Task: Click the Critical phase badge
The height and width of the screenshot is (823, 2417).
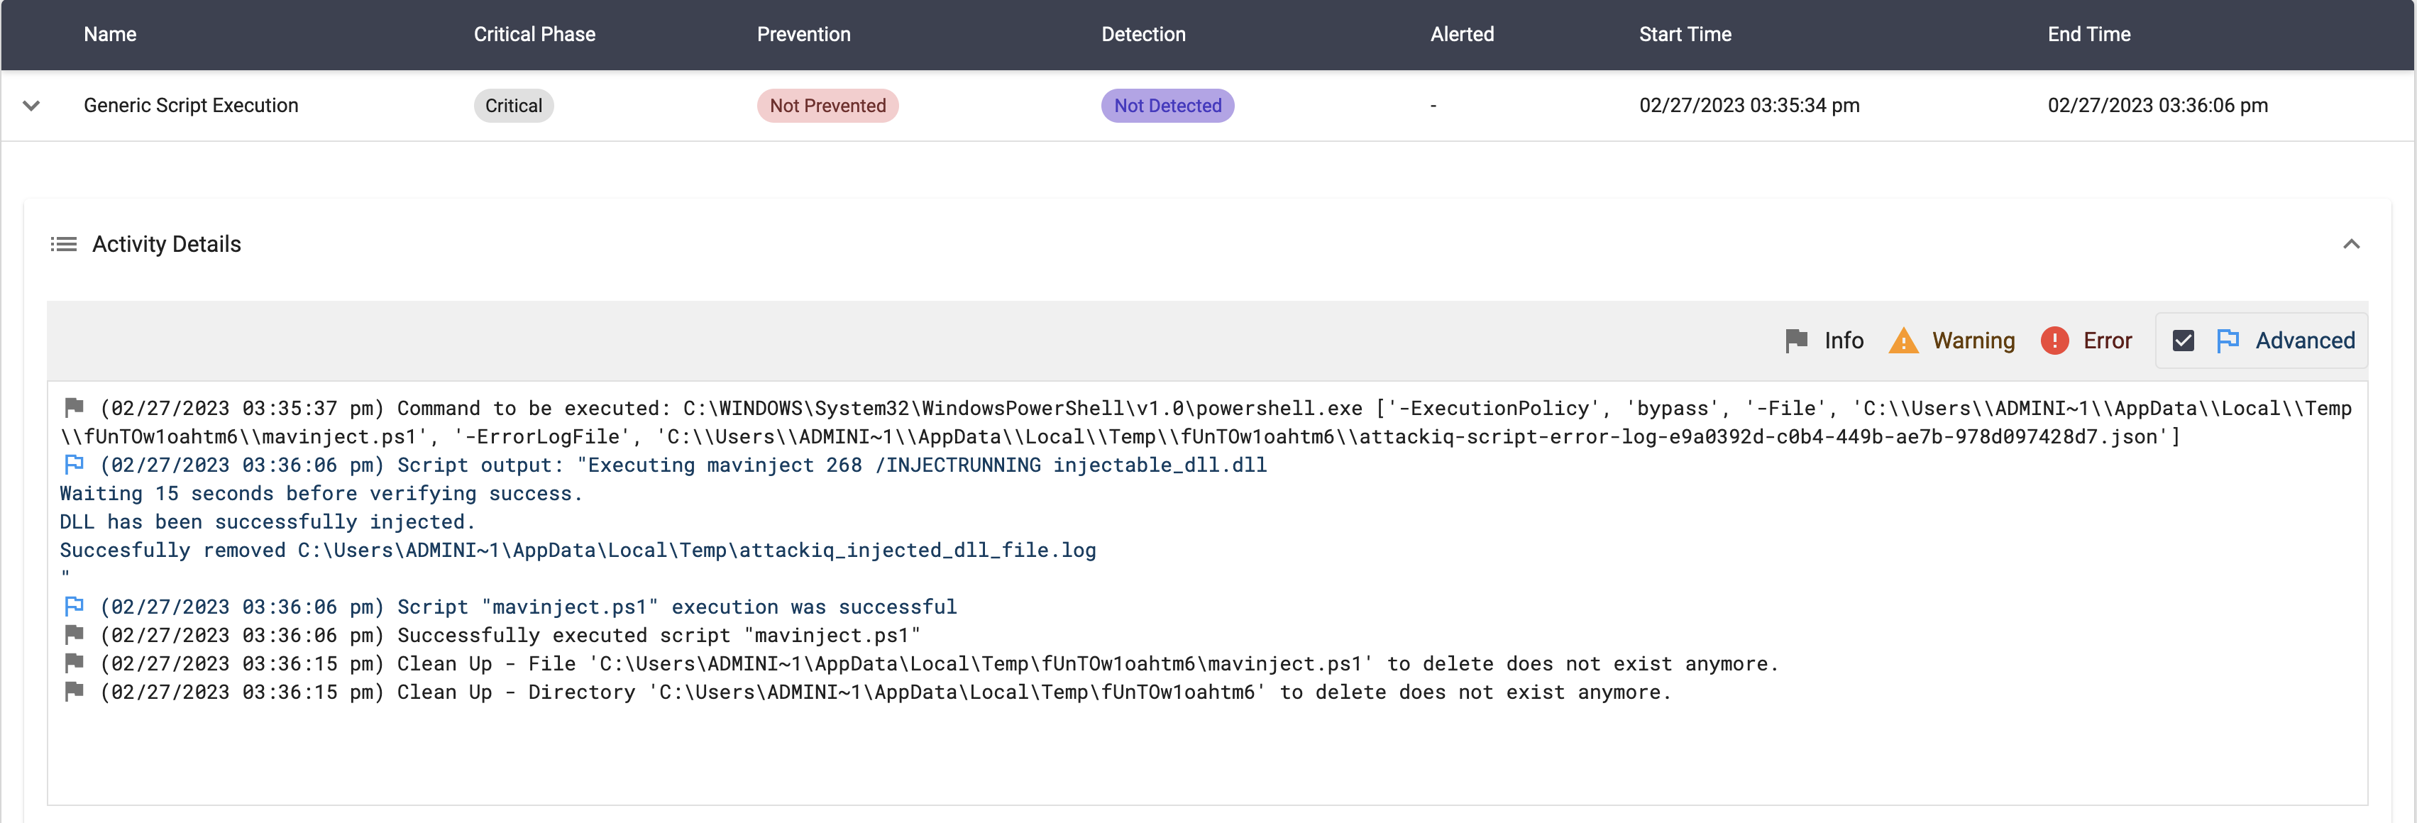Action: point(513,106)
